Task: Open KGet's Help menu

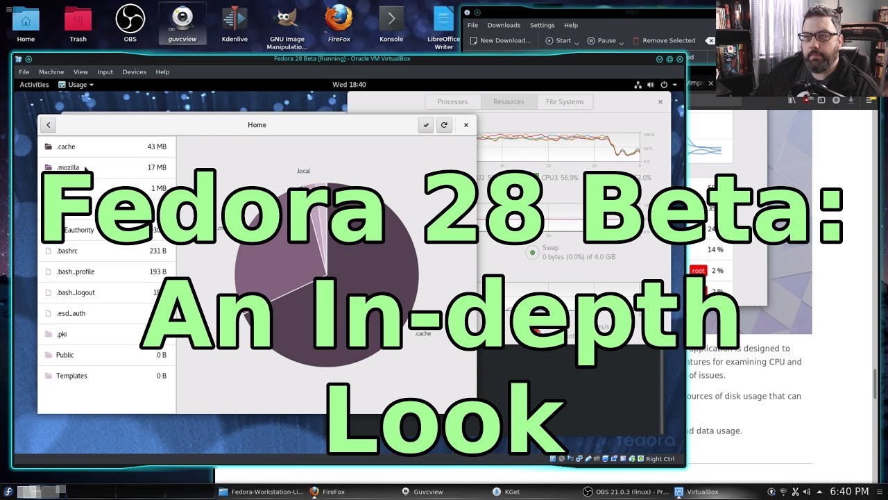Action: tap(571, 25)
